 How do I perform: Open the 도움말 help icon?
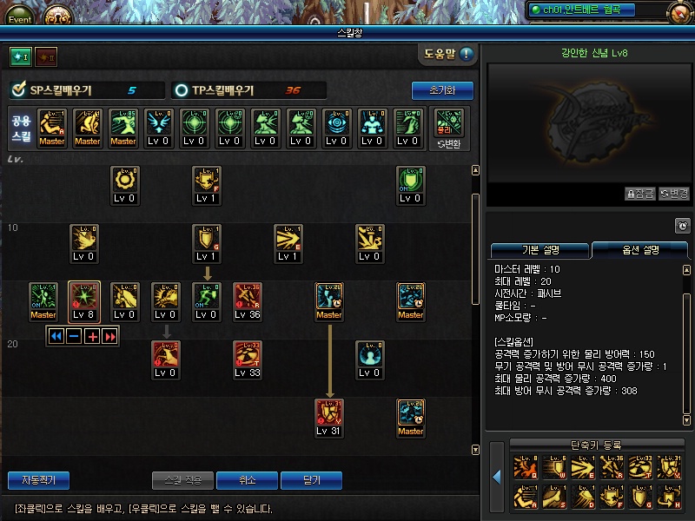click(x=466, y=54)
